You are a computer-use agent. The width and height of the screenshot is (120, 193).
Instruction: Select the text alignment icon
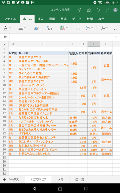point(21,28)
